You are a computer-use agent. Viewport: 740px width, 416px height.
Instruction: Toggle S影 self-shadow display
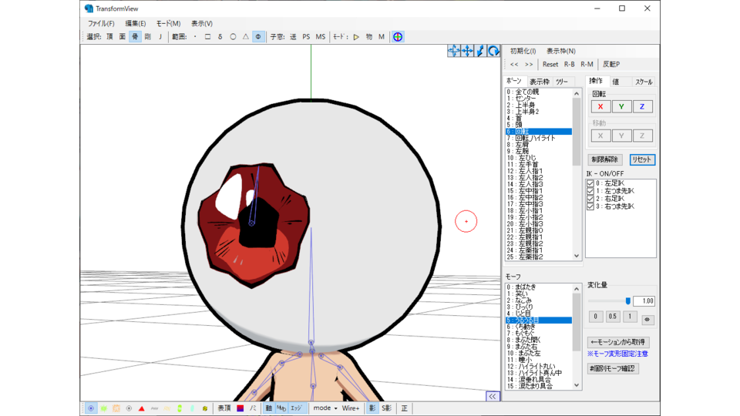tap(386, 408)
